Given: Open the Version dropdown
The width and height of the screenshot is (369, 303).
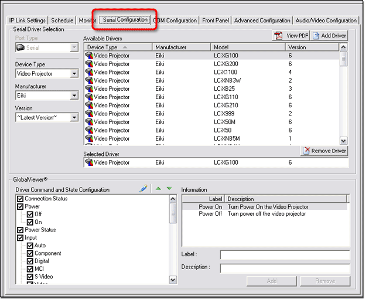Looking at the screenshot, I should pyautogui.click(x=74, y=117).
